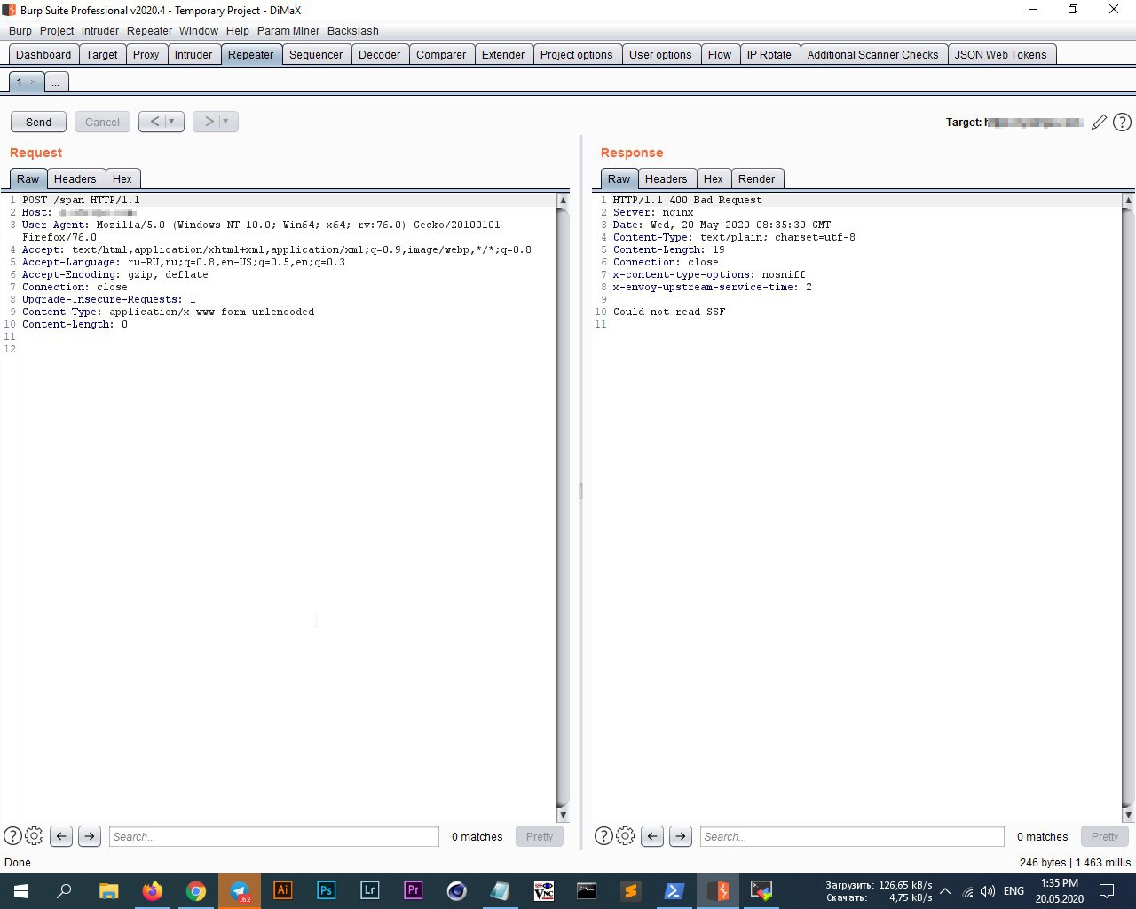Switch Response view to Headers tab
This screenshot has width=1136, height=909.
[667, 178]
